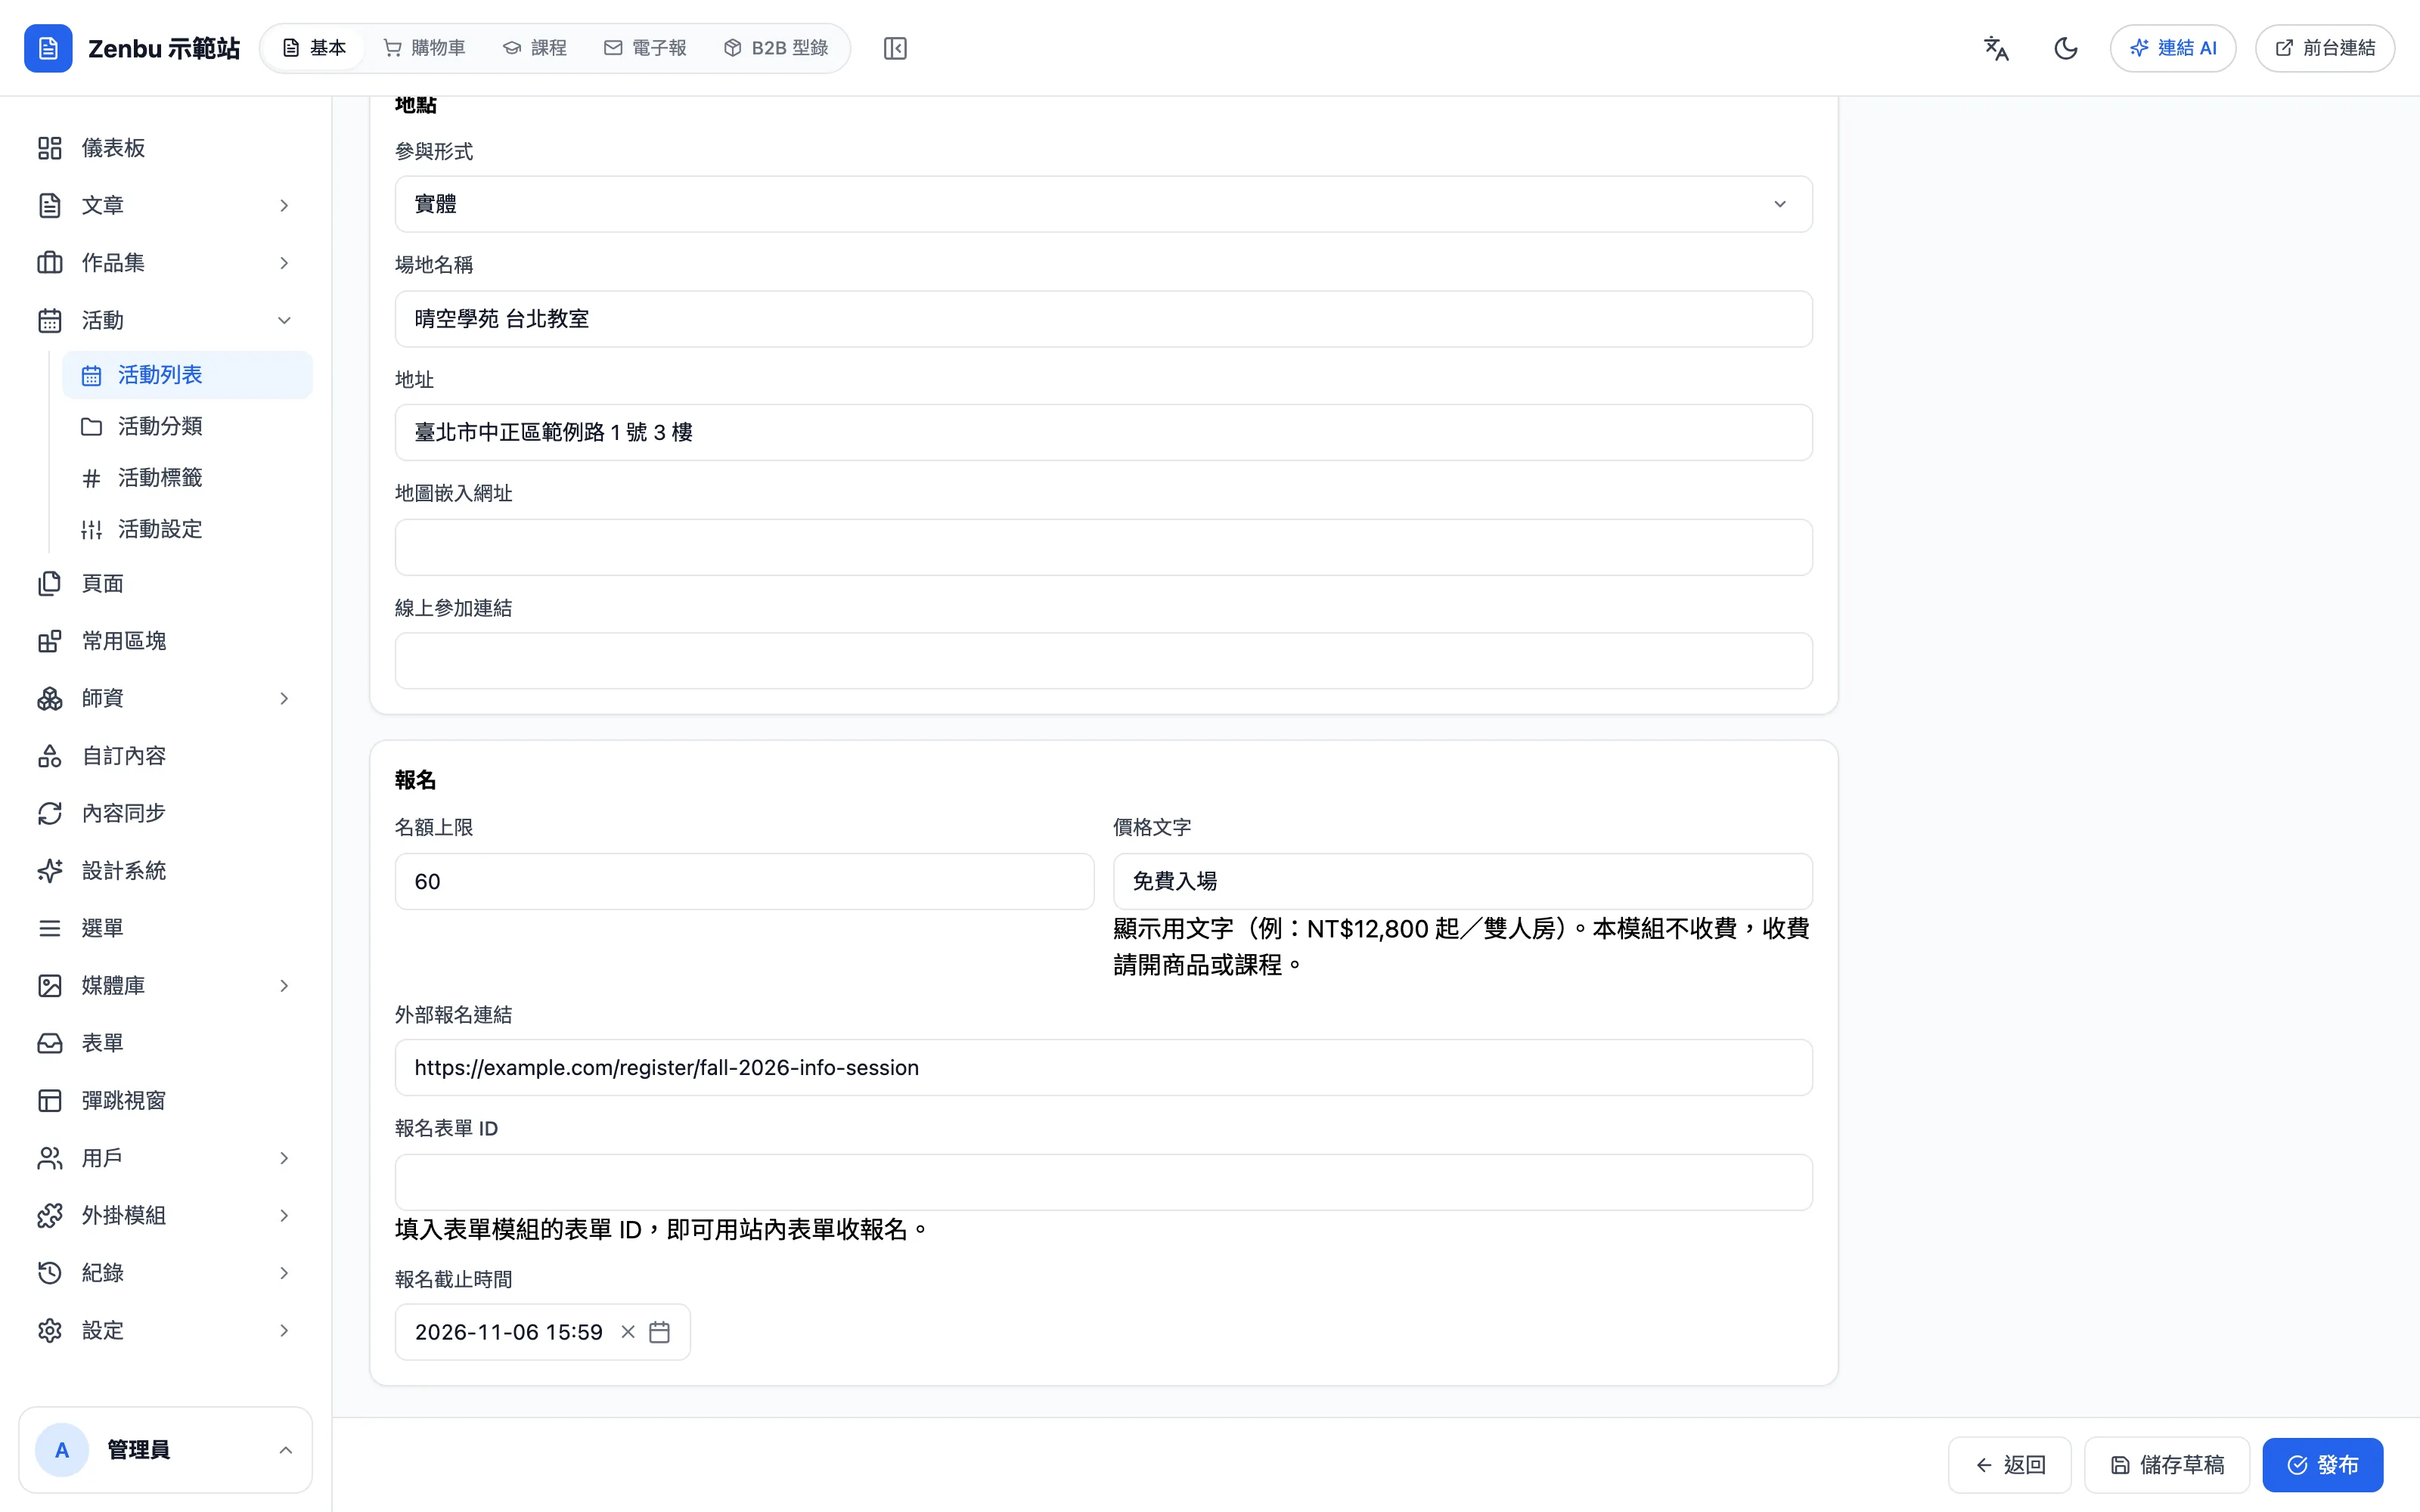Expand the 文章 chevron
This screenshot has width=2420, height=1512.
point(284,205)
